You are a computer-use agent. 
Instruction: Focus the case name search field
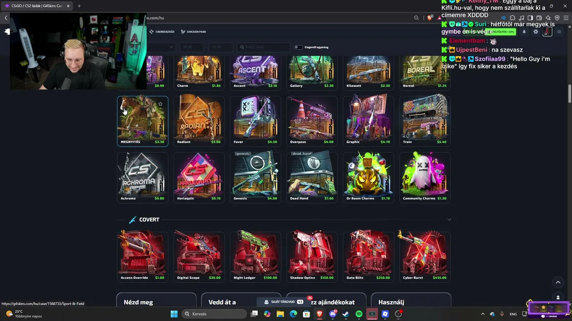coord(264,47)
